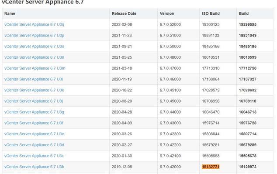This screenshot has height=174, width=277.
Task: Click build number 19299595 cell
Action: (x=248, y=24)
